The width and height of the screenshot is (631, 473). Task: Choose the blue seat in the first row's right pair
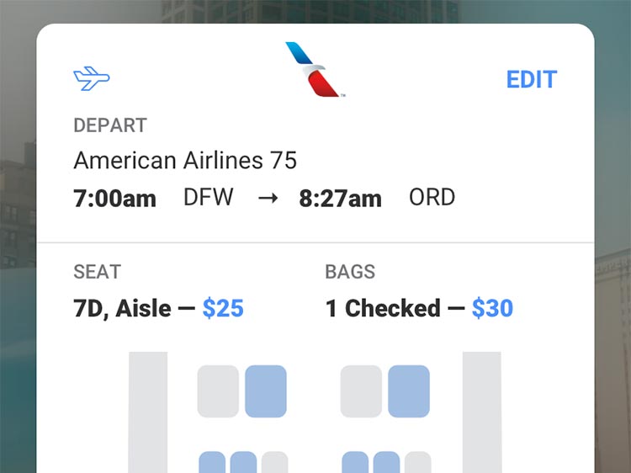409,391
